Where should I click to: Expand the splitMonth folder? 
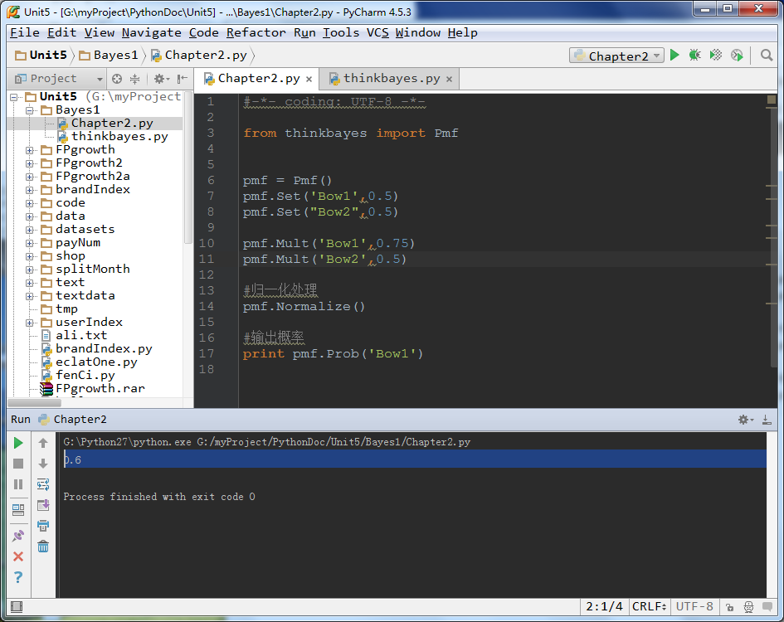(x=30, y=270)
